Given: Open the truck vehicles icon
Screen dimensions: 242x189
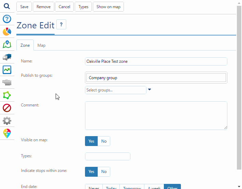Looking at the screenshot, I should (7, 57).
